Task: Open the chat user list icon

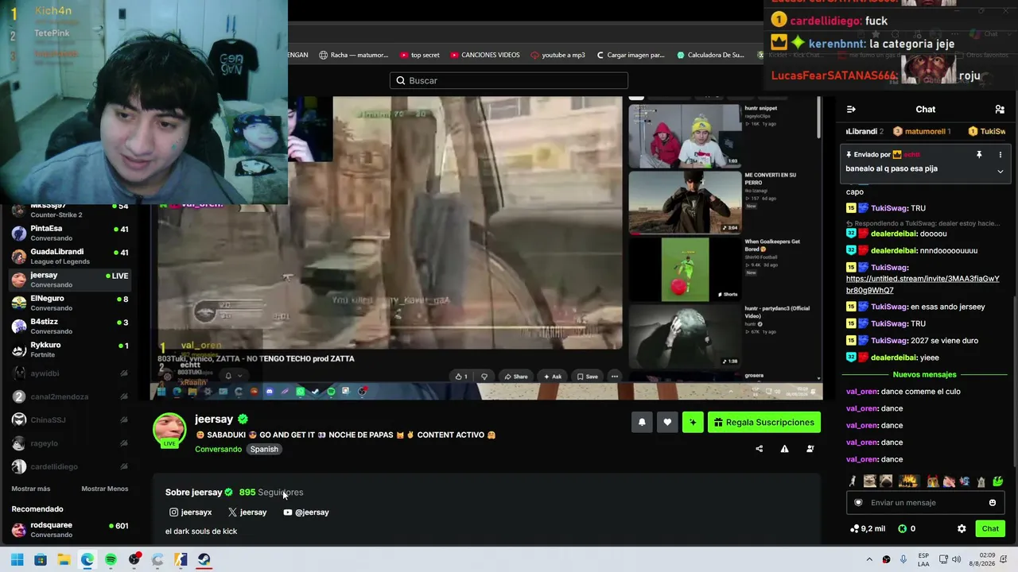Action: 1000,110
